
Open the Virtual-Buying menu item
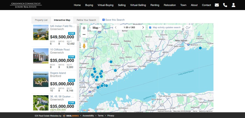105,5
